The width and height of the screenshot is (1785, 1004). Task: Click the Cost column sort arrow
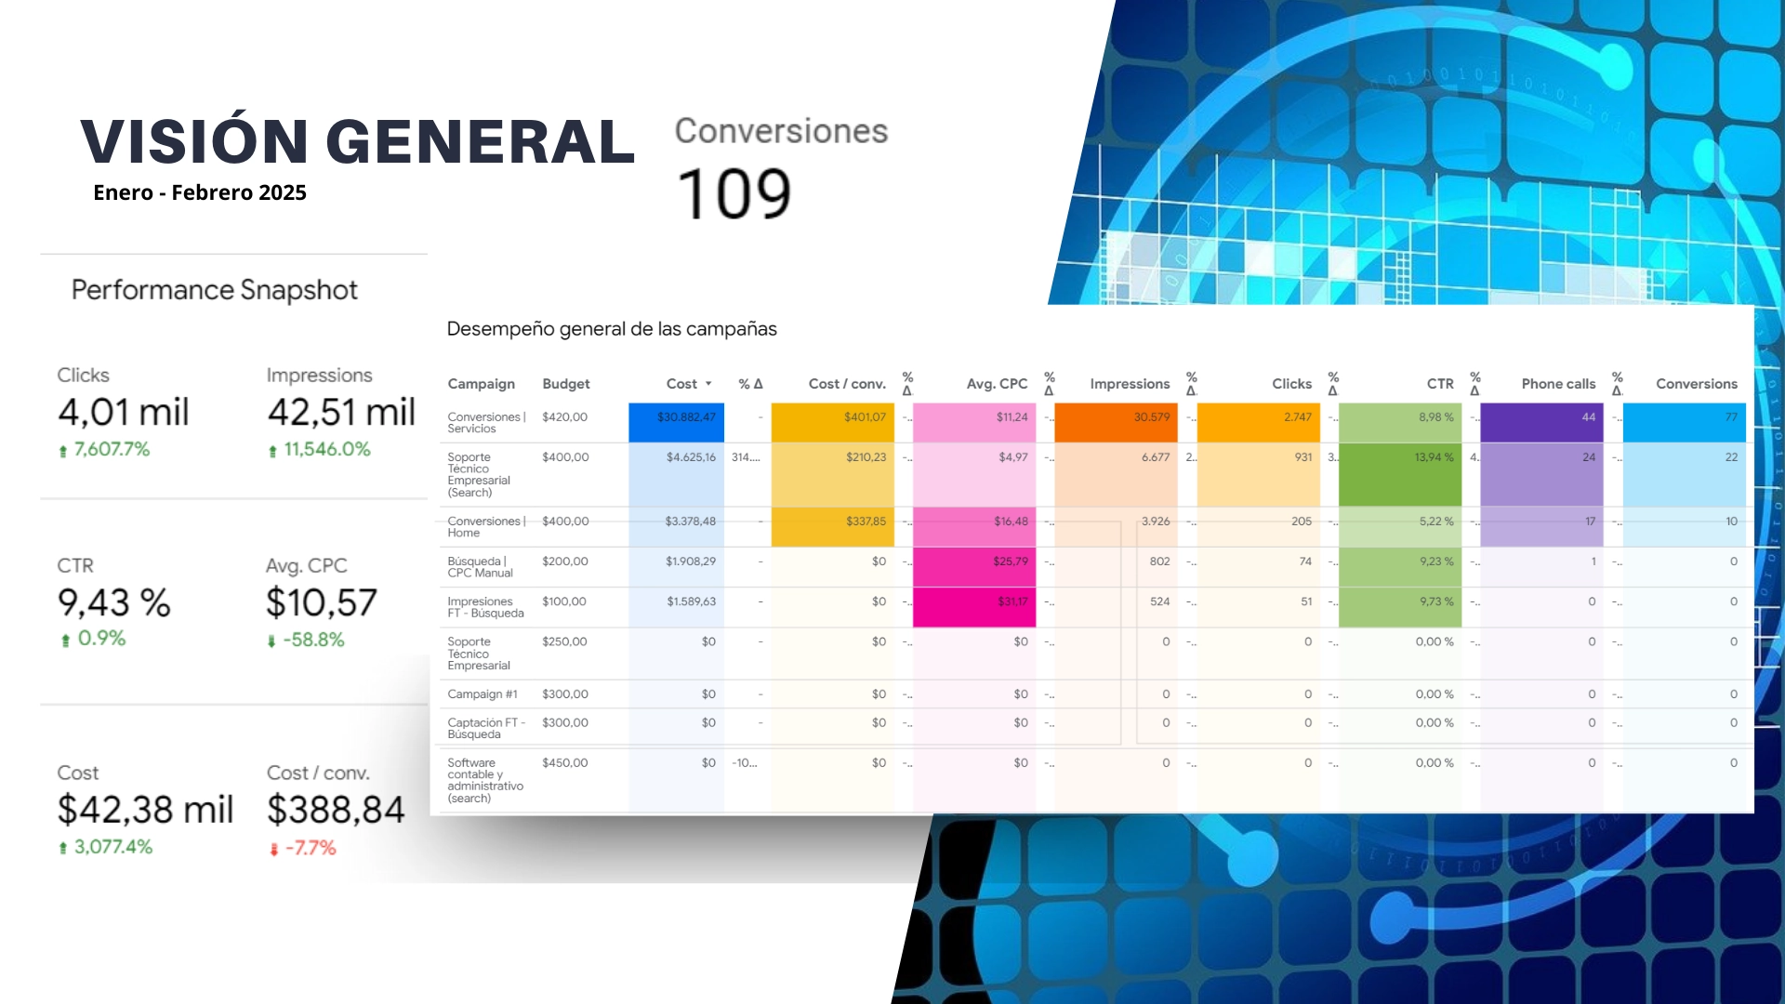708,384
